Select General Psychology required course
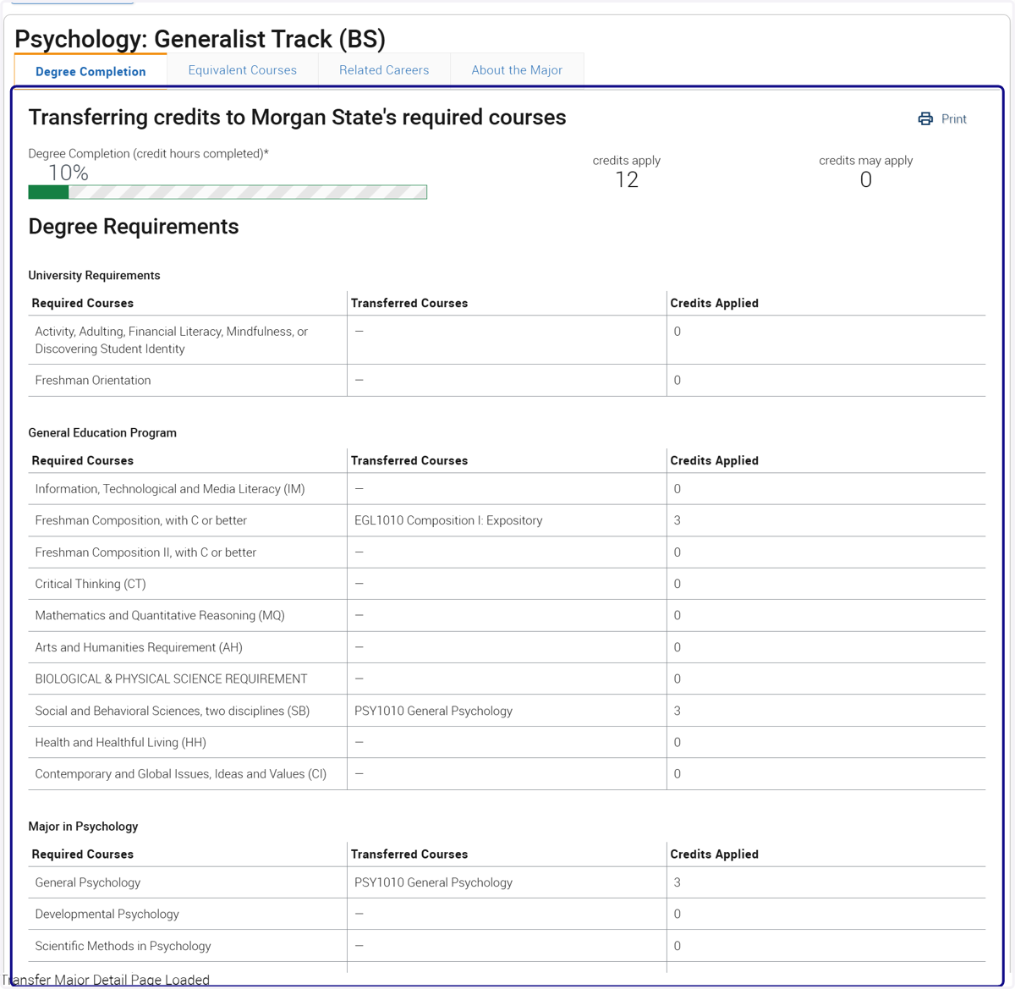 88,882
